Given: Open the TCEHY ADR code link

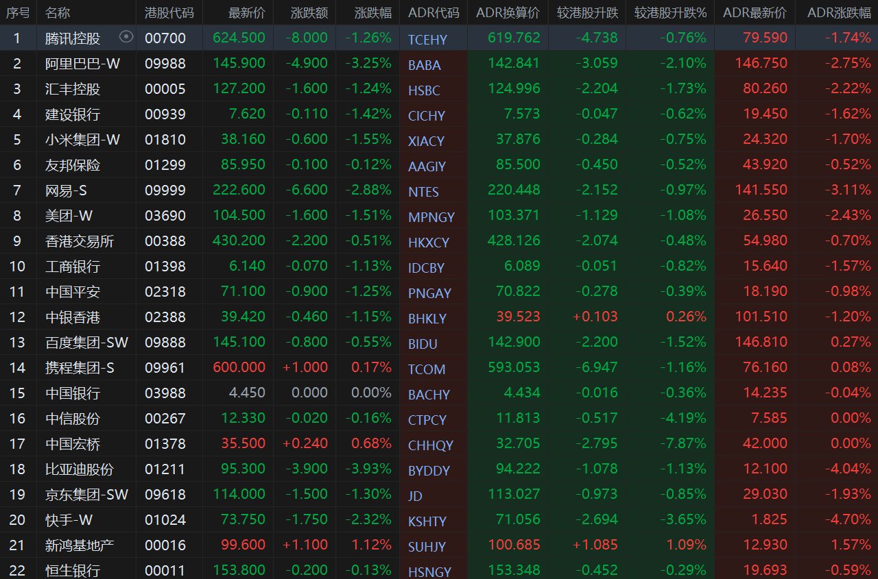Looking at the screenshot, I should tap(427, 40).
